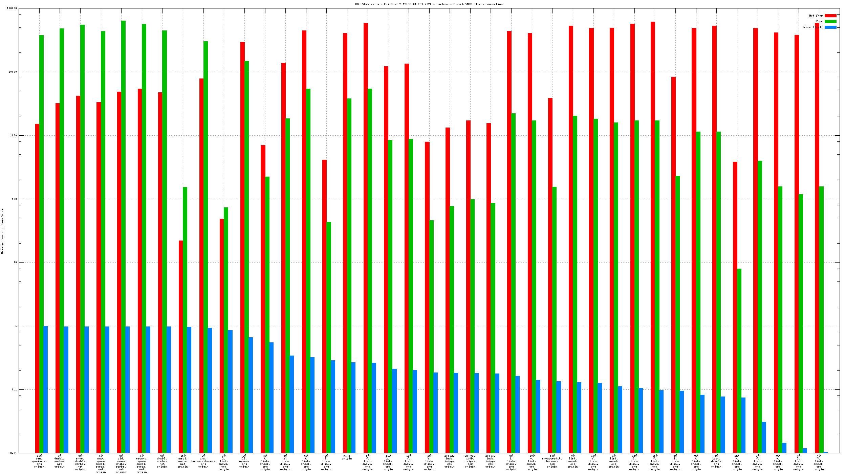
Task: Click the zen.spamhaus.org x-axis label
Action: point(39,461)
